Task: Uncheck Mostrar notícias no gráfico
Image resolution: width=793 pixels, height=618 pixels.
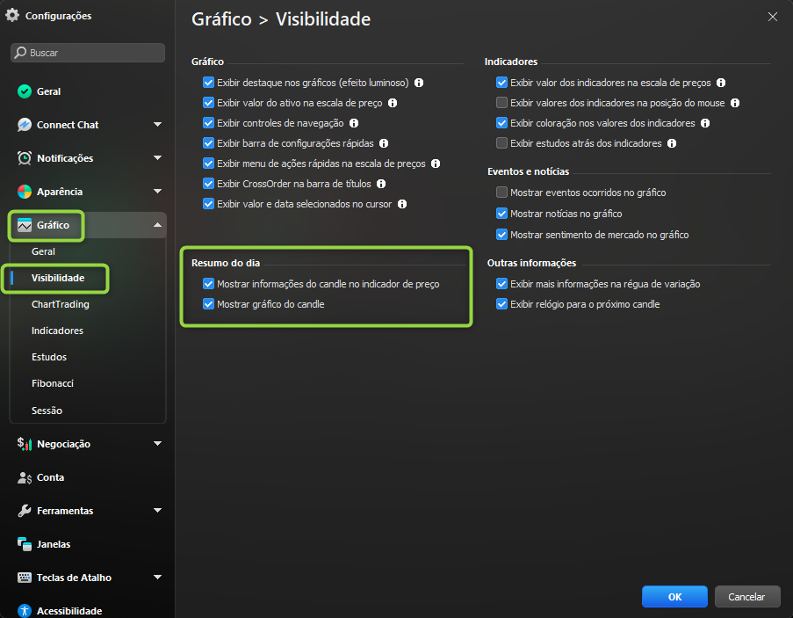Action: [501, 214]
